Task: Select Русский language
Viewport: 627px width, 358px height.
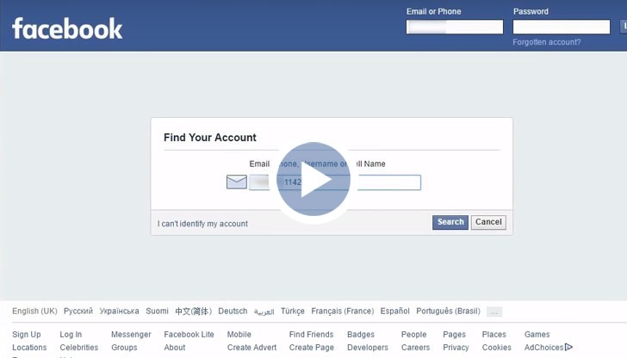Action: point(78,311)
